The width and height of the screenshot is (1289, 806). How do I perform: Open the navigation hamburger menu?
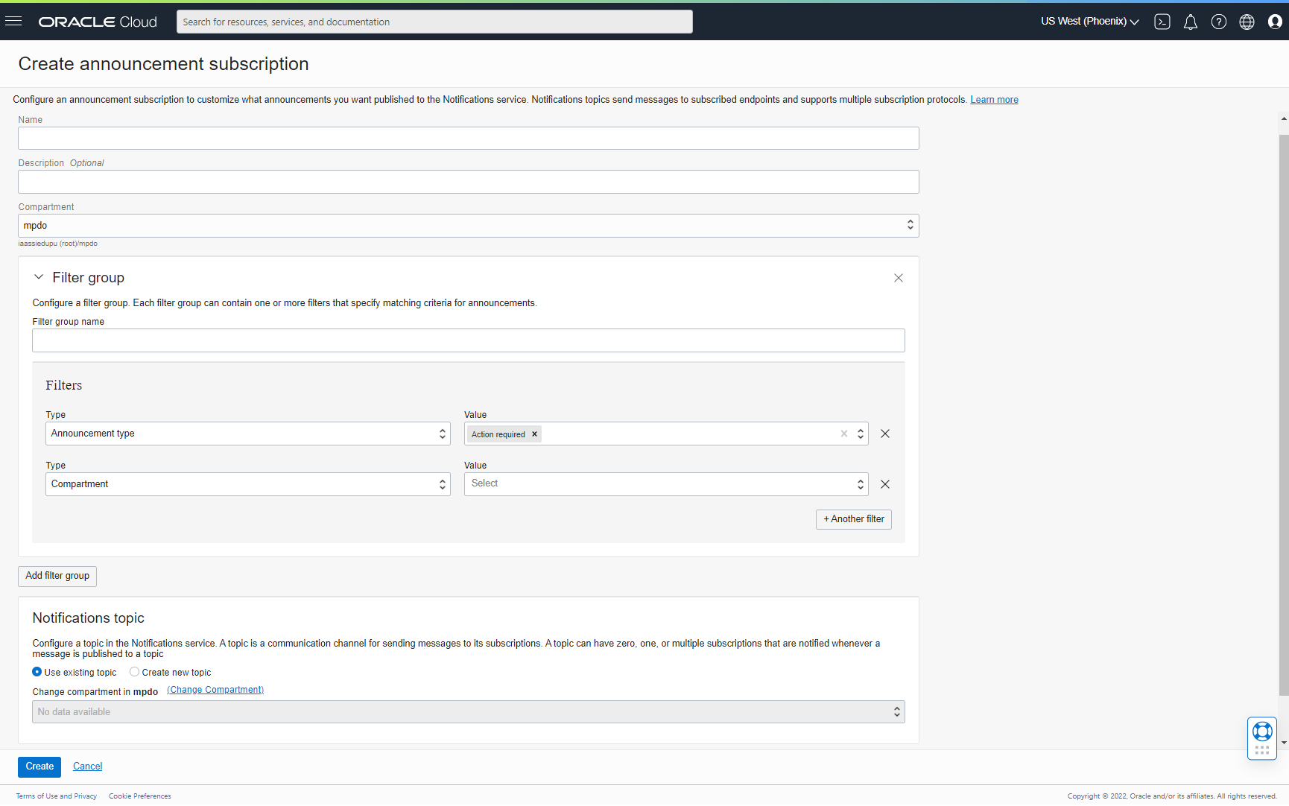[13, 21]
